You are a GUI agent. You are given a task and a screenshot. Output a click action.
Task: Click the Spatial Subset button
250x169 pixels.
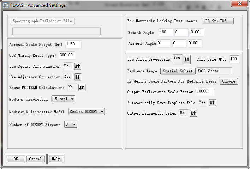click(178, 71)
